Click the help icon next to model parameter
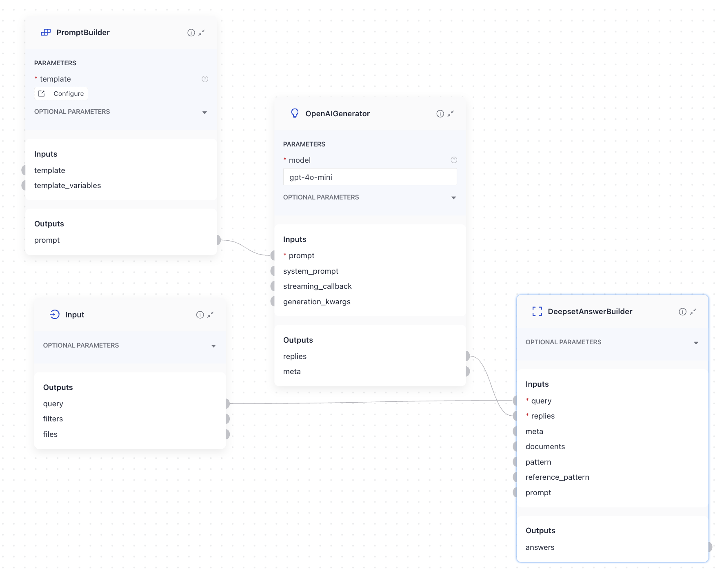This screenshot has width=724, height=576. pyautogui.click(x=454, y=160)
